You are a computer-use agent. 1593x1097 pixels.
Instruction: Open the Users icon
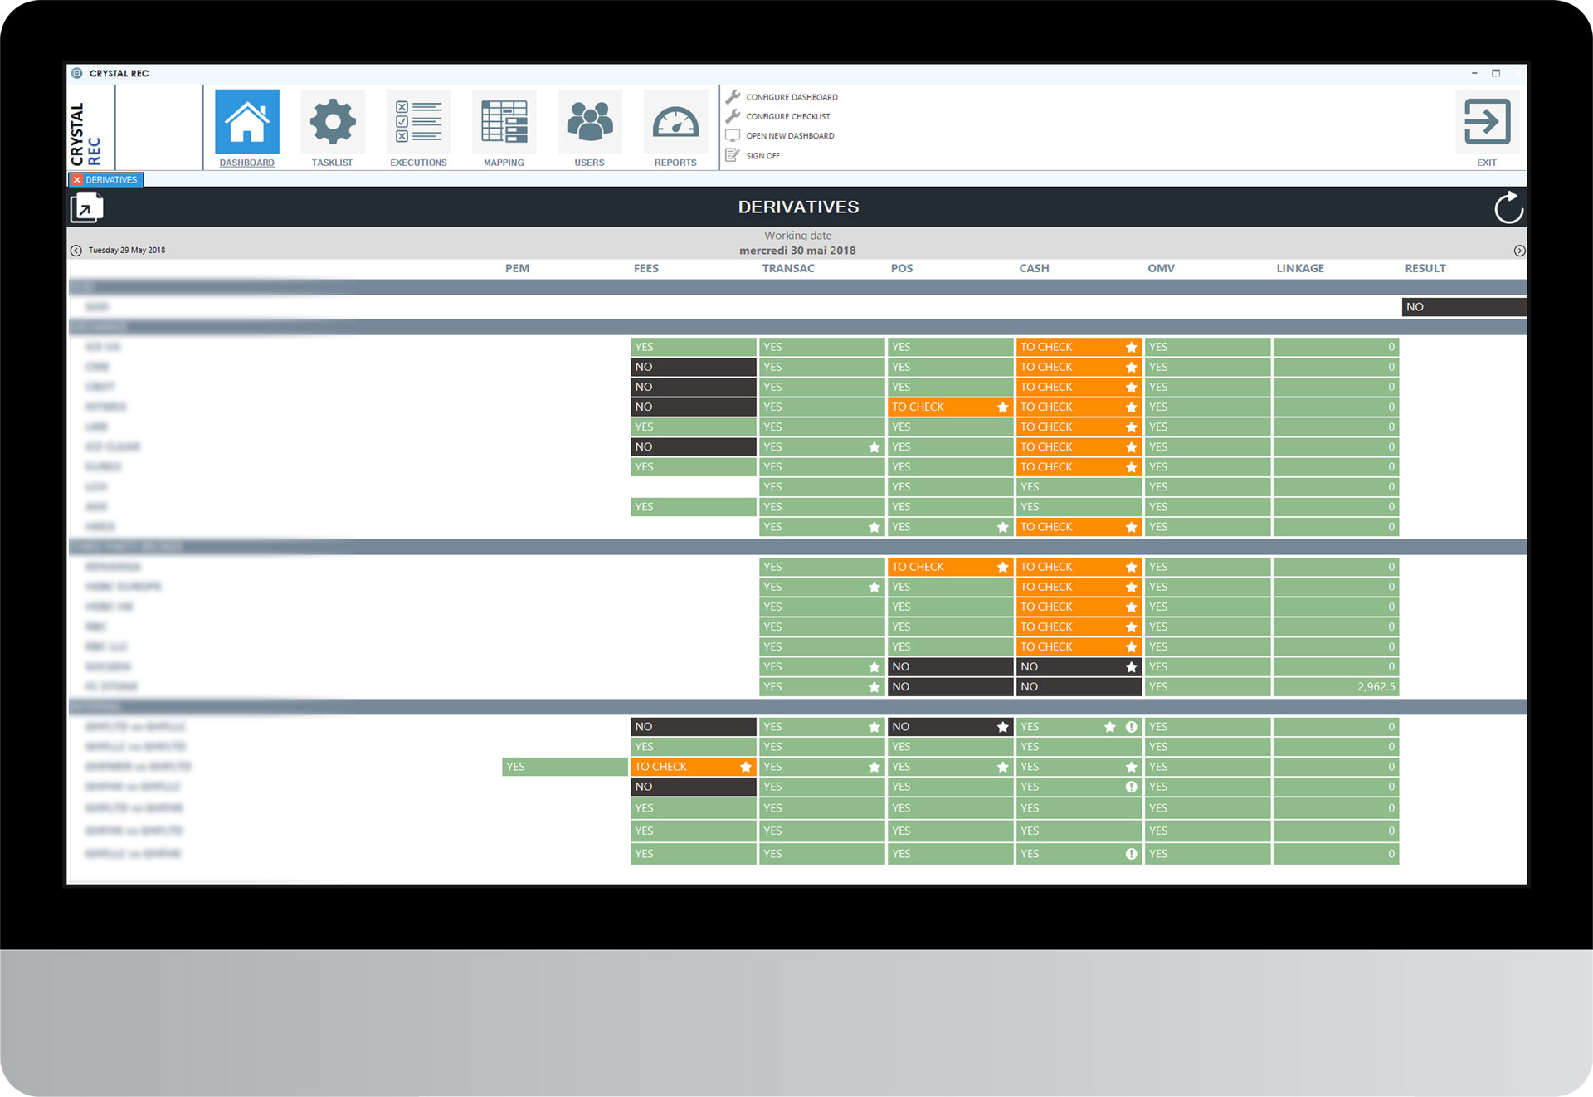pyautogui.click(x=590, y=122)
